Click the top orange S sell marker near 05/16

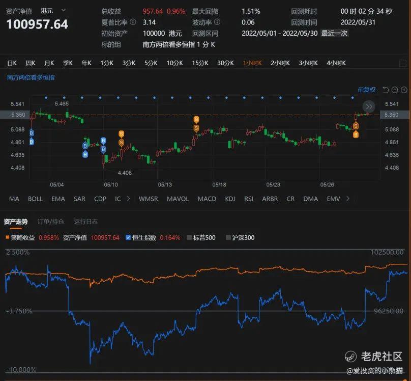[196, 120]
